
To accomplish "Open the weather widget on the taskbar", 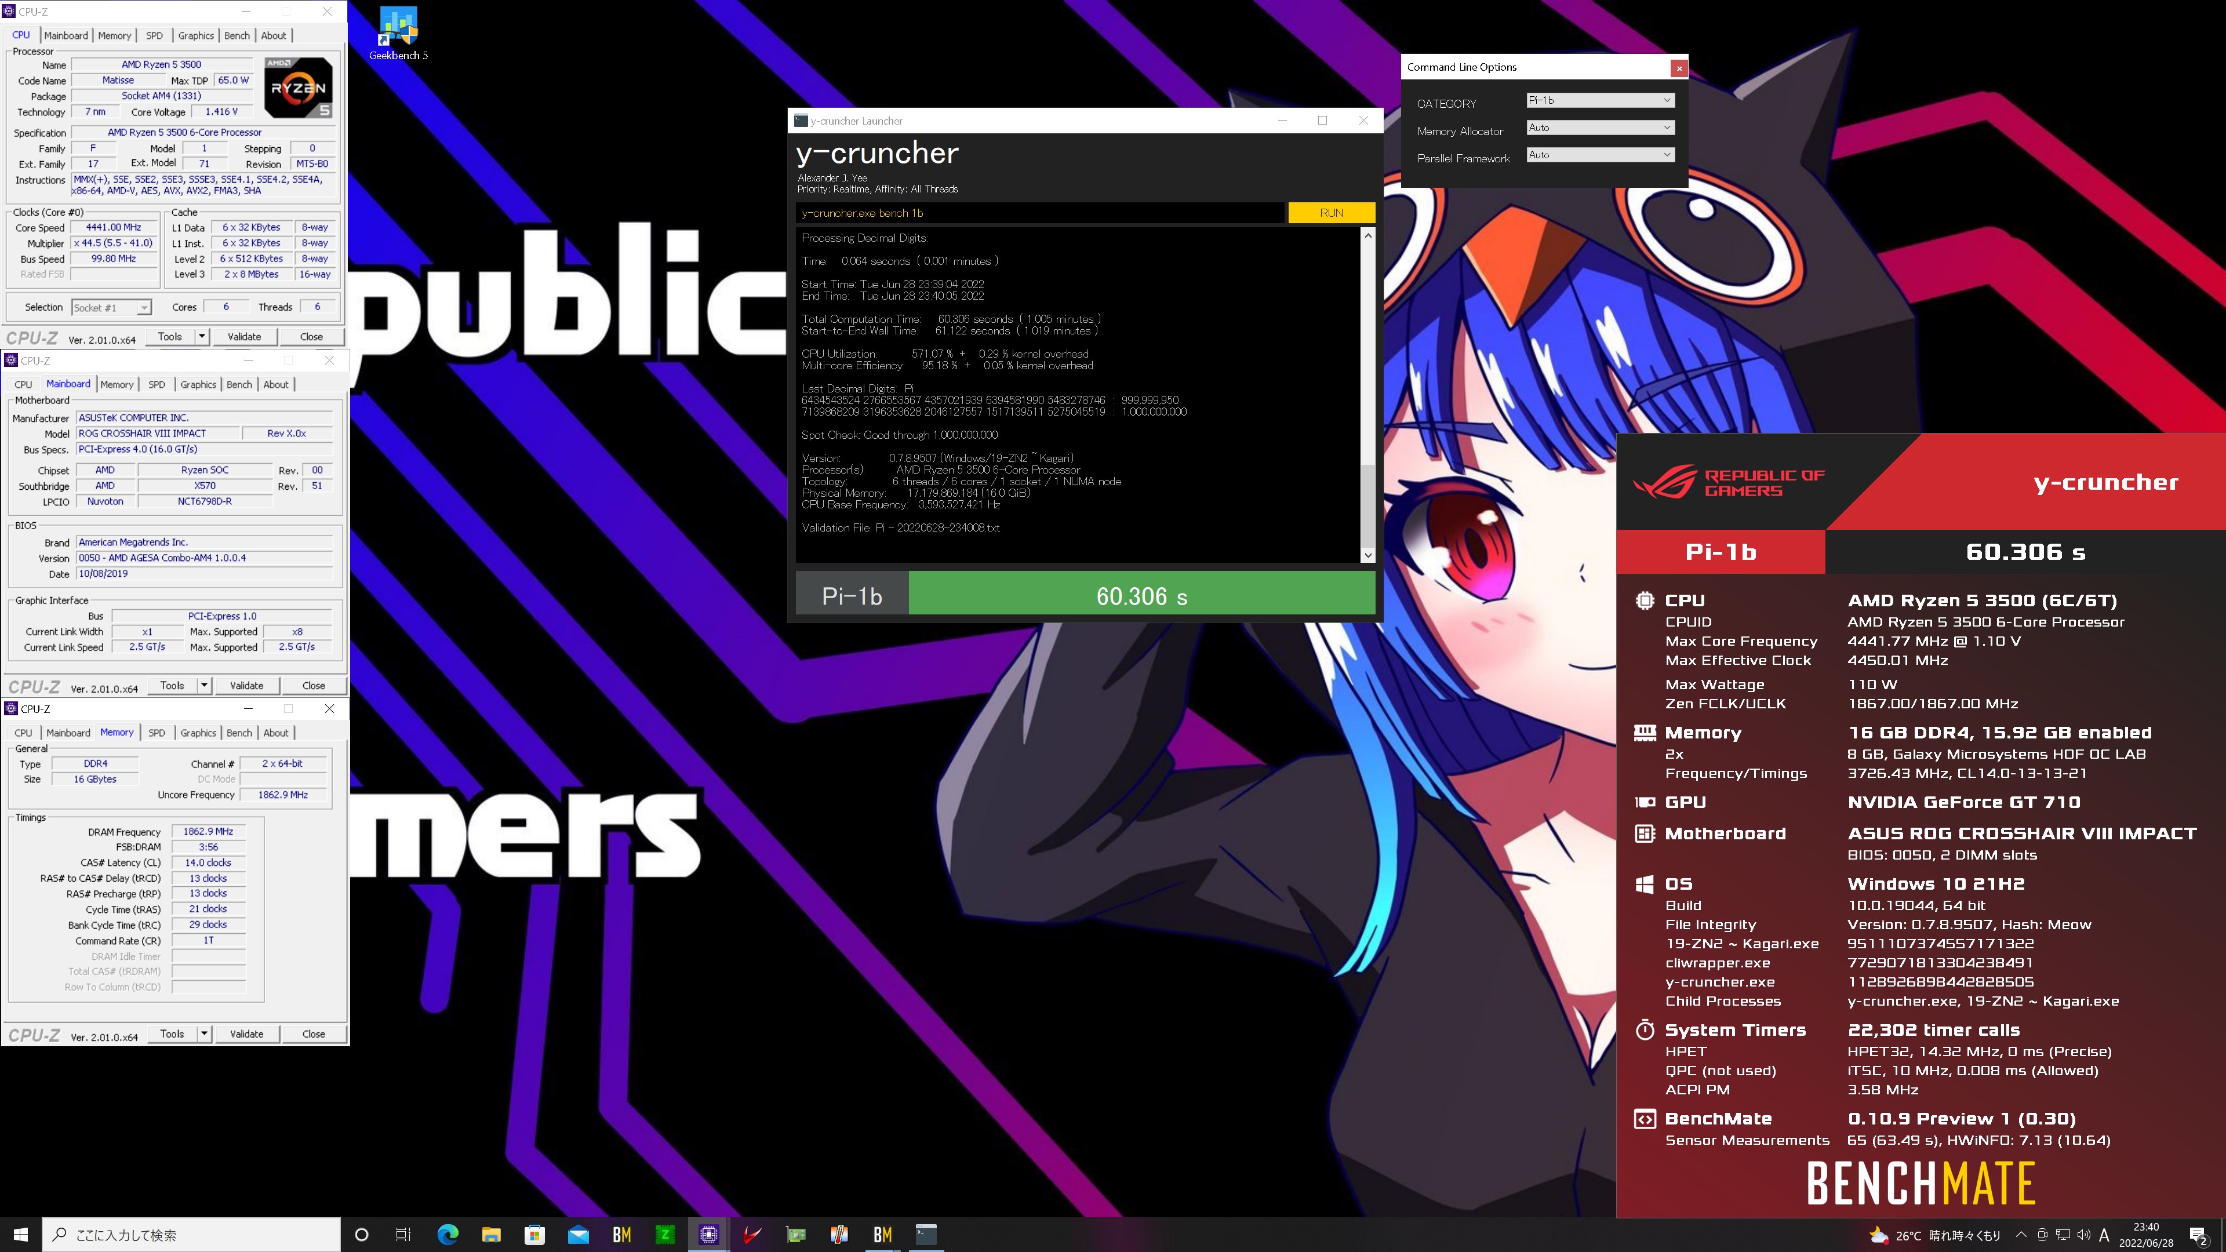I will pyautogui.click(x=1934, y=1236).
